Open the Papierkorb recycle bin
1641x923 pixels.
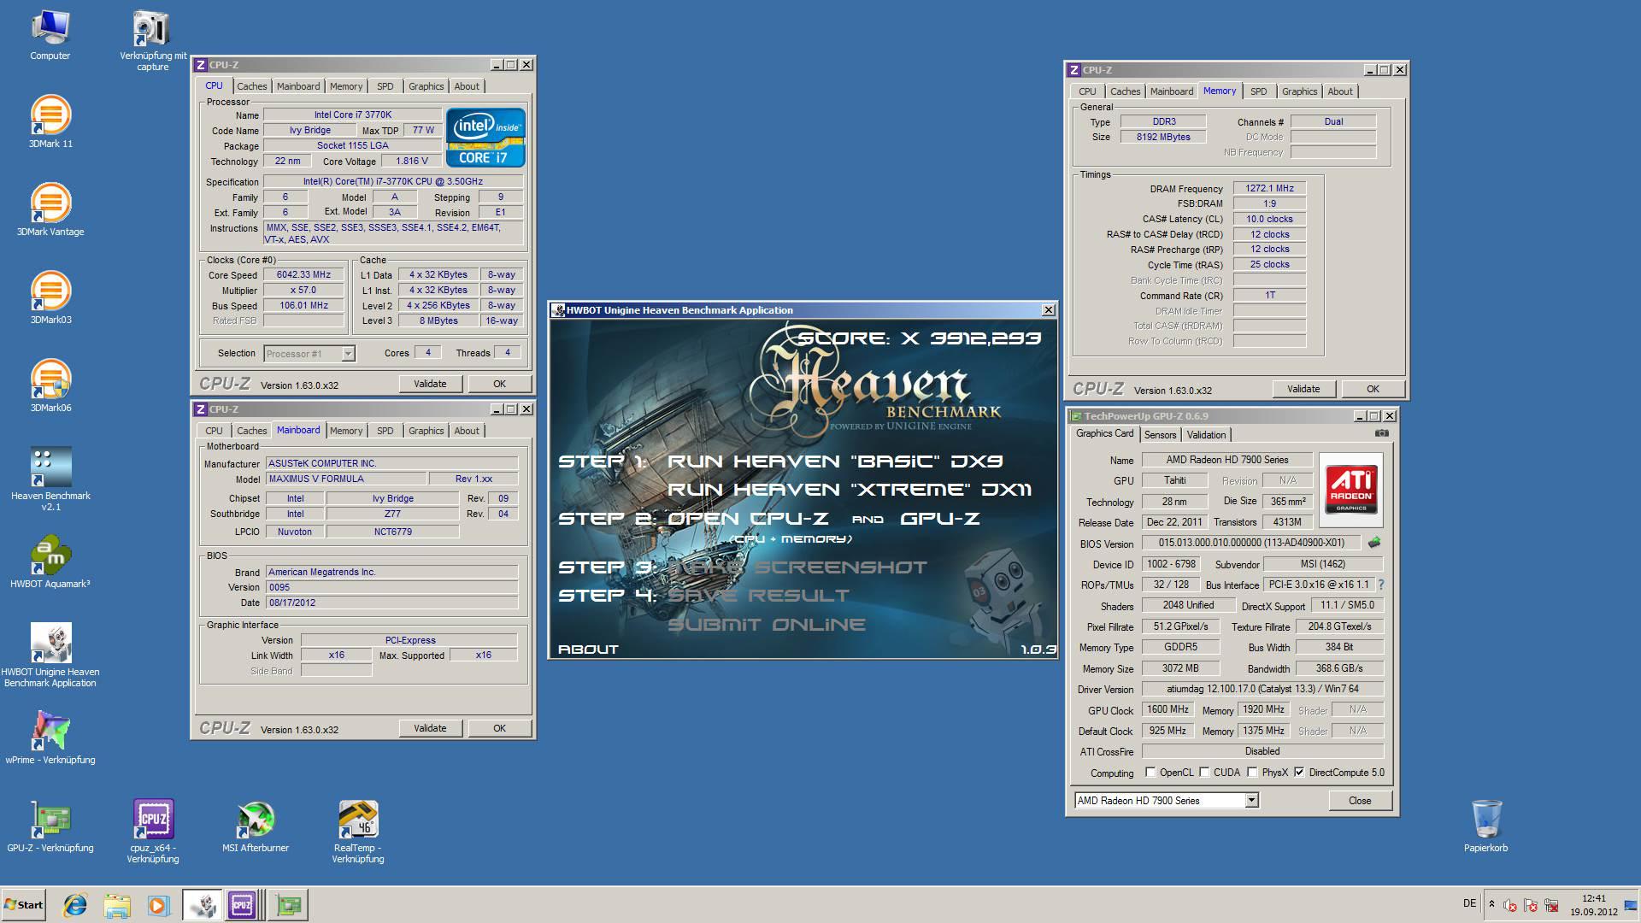pyautogui.click(x=1485, y=826)
